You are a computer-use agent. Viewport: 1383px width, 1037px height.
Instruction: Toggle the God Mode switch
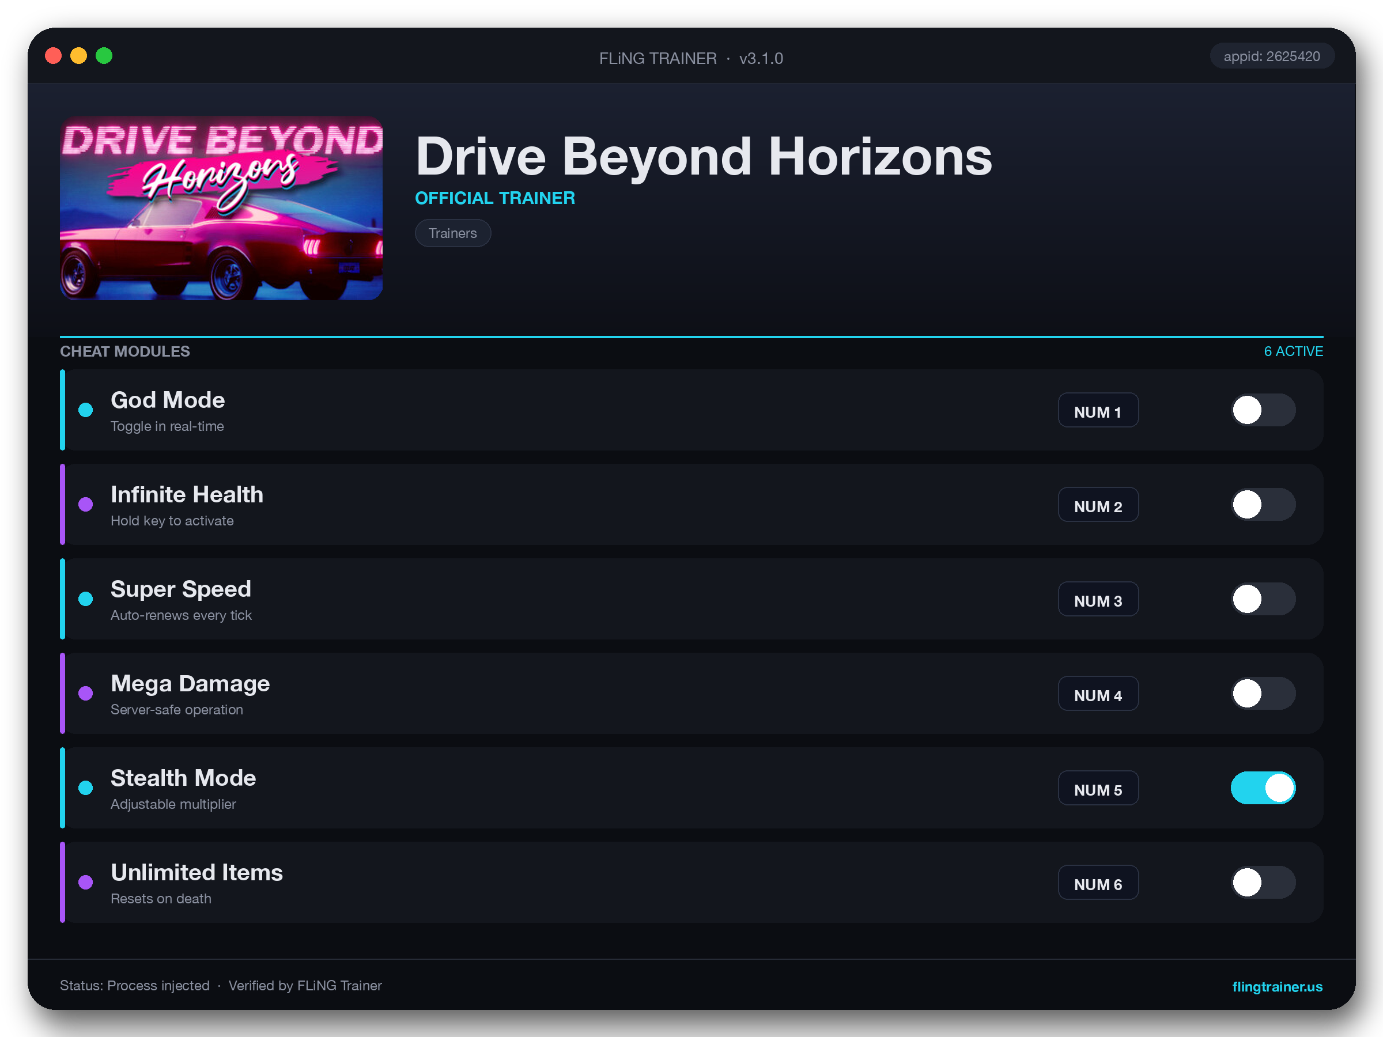[1263, 410]
